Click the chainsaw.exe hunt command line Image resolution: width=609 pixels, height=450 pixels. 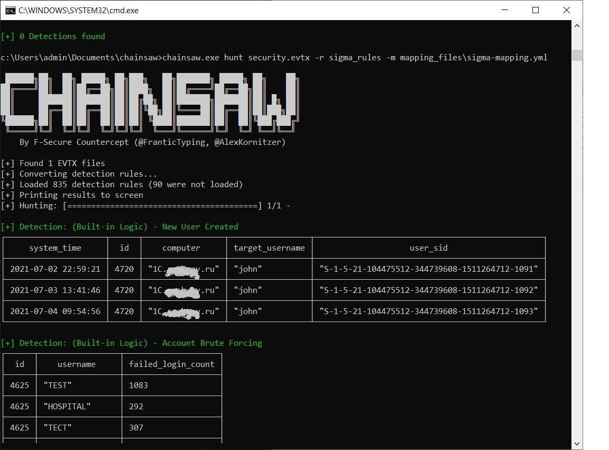pos(274,58)
